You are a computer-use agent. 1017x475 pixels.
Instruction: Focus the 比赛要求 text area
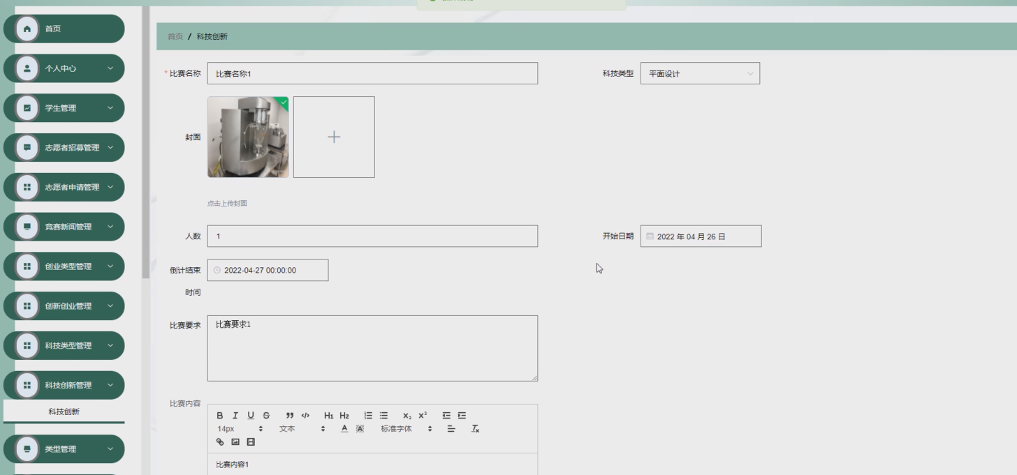(x=372, y=349)
